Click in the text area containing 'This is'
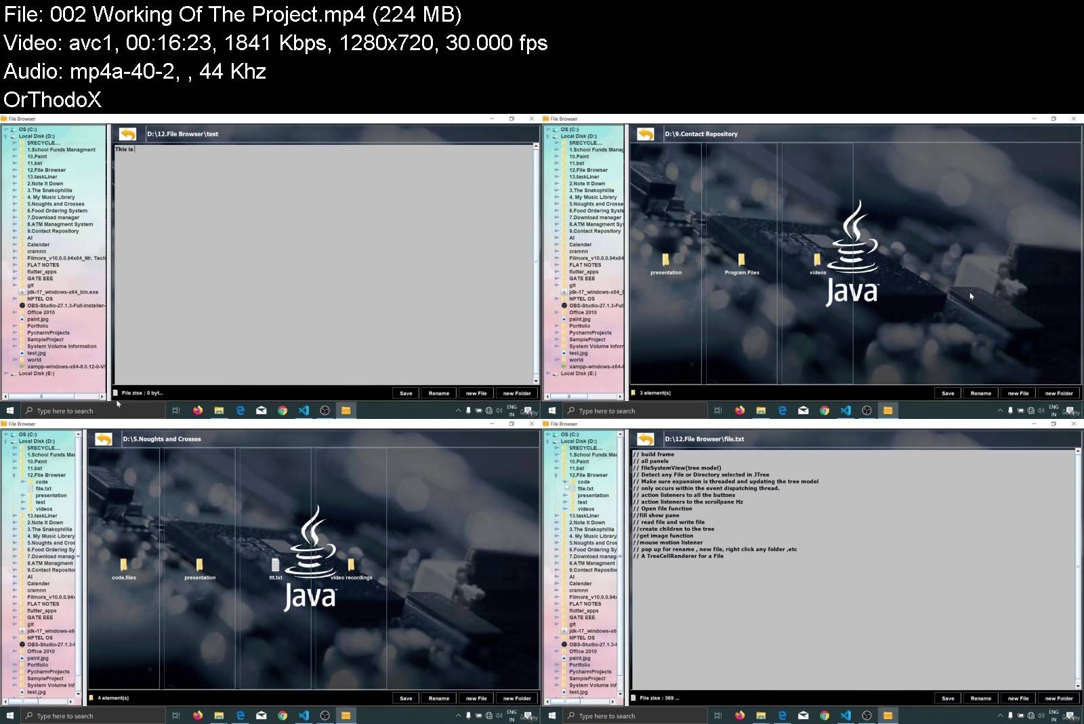Viewport: 1084px width, 724px height. tap(325, 263)
